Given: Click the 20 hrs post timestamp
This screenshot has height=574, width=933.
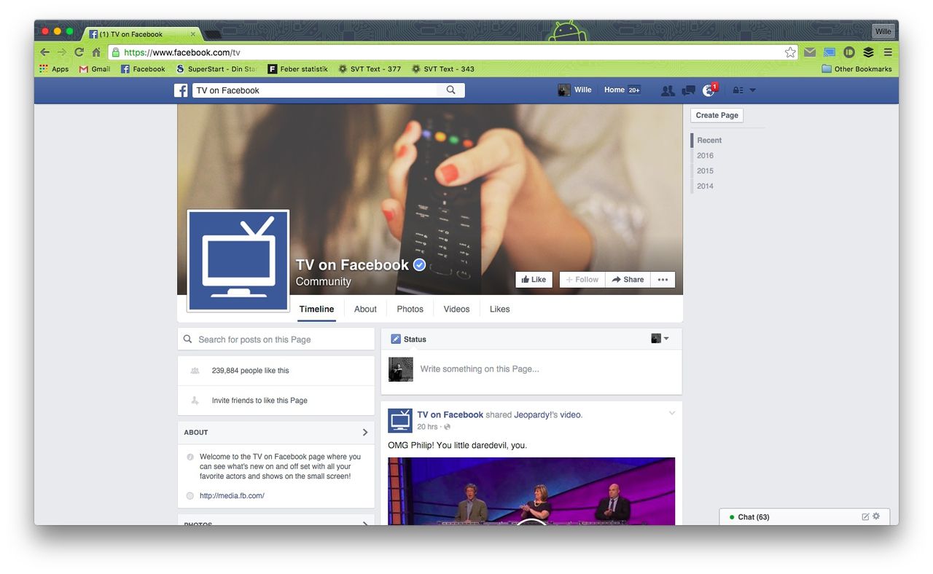Looking at the screenshot, I should pyautogui.click(x=427, y=427).
